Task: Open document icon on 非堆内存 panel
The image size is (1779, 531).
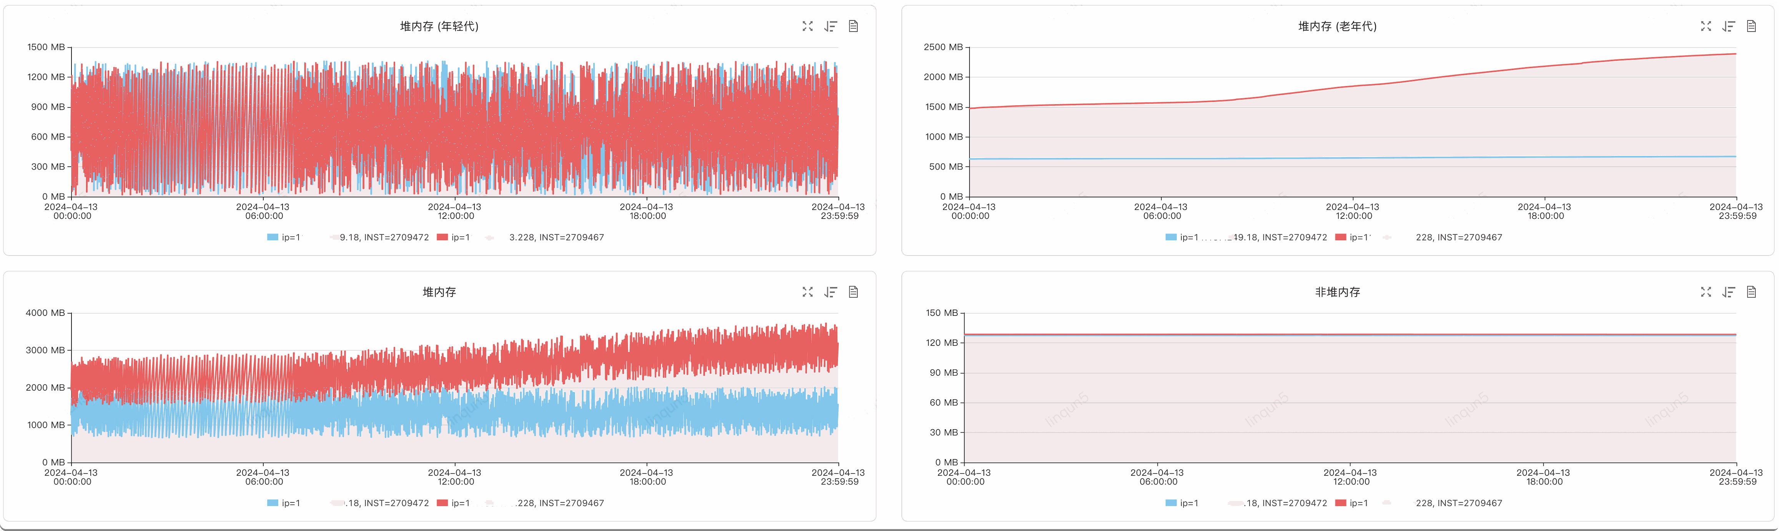Action: coord(1751,292)
